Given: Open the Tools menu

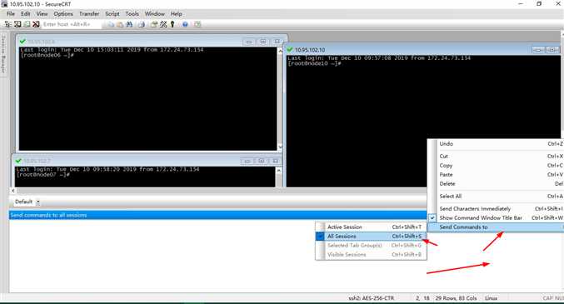Looking at the screenshot, I should coord(132,13).
